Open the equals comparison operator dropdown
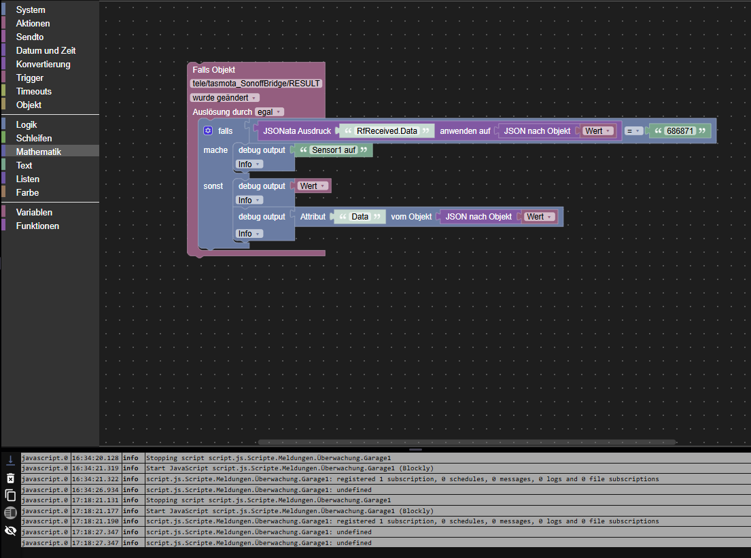The image size is (751, 558). [633, 130]
